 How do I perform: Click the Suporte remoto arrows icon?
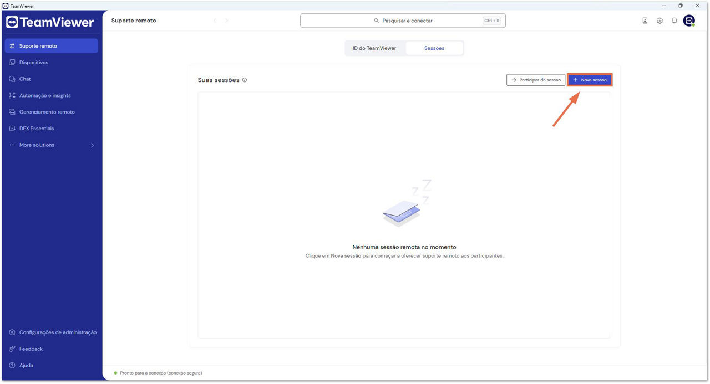click(x=12, y=46)
